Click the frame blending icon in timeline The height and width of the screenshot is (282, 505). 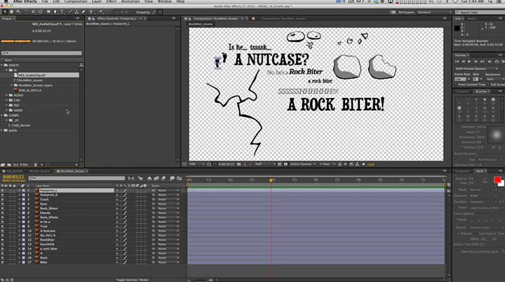coord(156,178)
